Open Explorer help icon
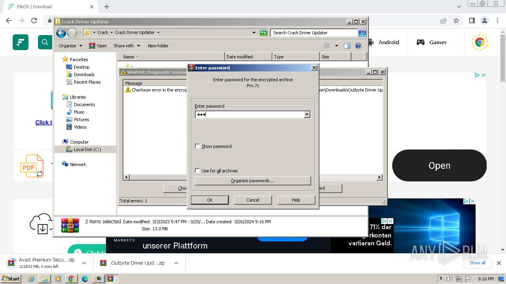The height and width of the screenshot is (284, 506). [x=358, y=46]
